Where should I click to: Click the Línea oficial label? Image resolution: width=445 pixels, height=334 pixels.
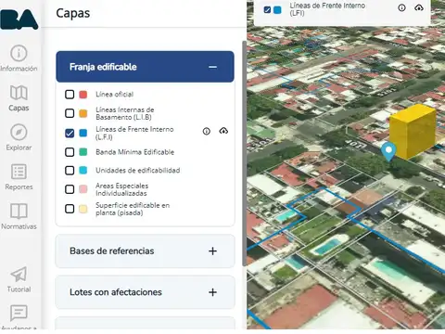coord(115,95)
